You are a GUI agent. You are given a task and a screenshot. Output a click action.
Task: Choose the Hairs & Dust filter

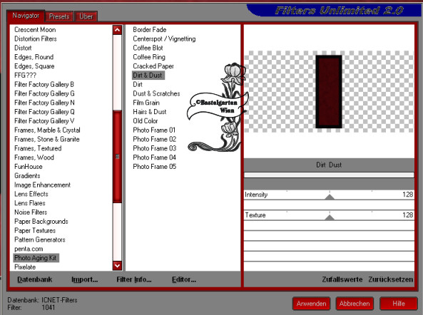[x=150, y=112]
